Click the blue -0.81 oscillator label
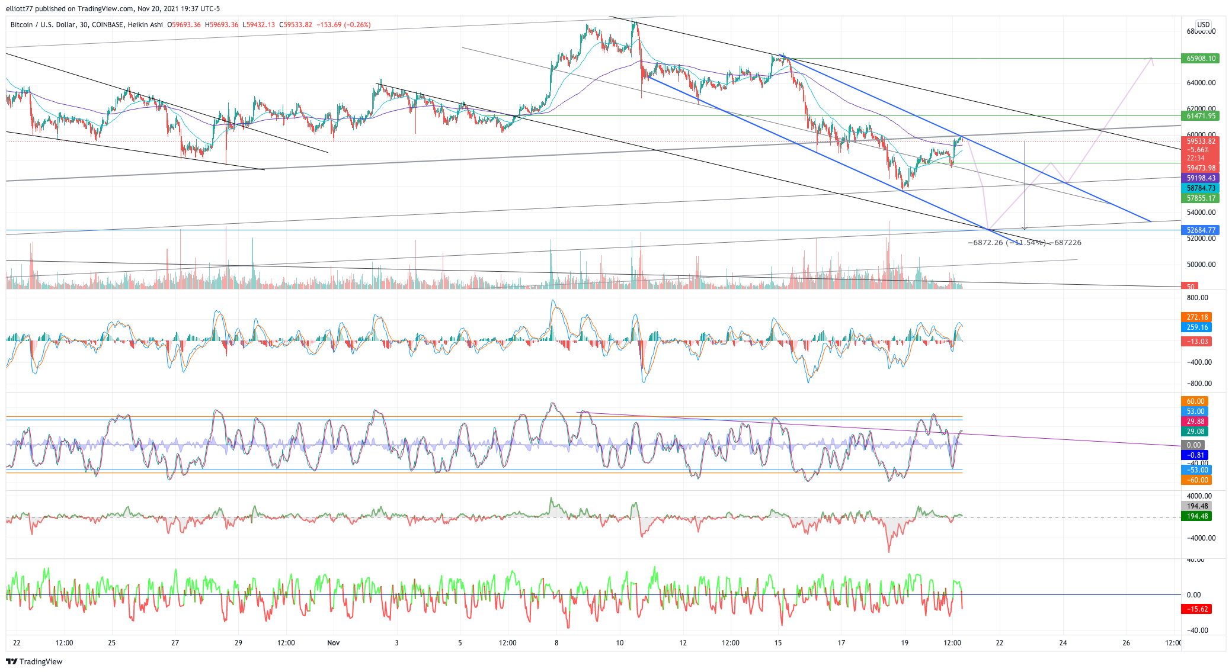 pyautogui.click(x=1195, y=455)
